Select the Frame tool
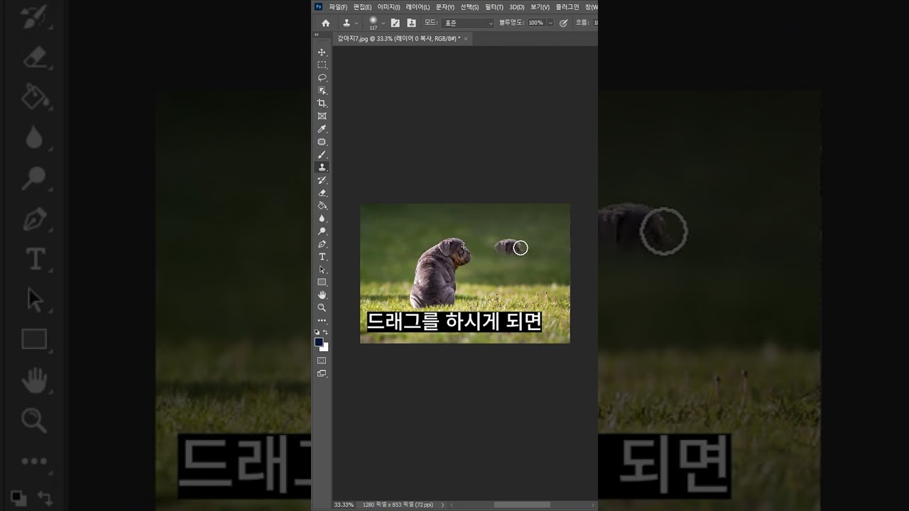The image size is (909, 511). coord(322,116)
